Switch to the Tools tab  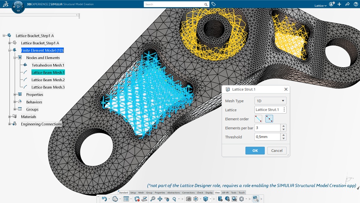234,192
